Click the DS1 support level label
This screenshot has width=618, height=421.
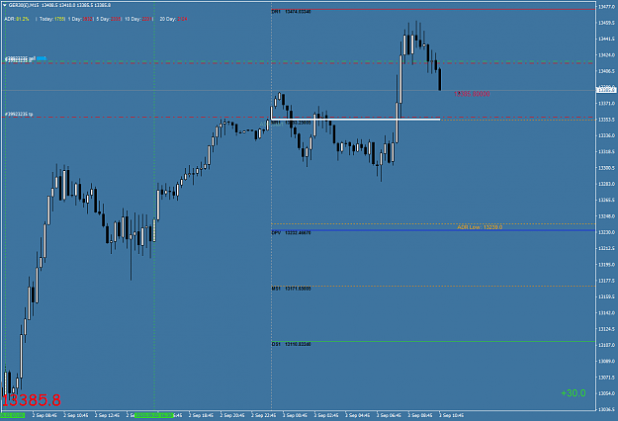292,344
